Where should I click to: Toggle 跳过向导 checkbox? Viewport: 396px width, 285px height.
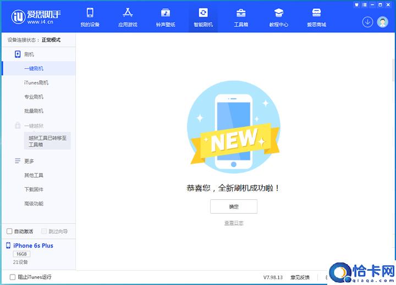click(44, 231)
